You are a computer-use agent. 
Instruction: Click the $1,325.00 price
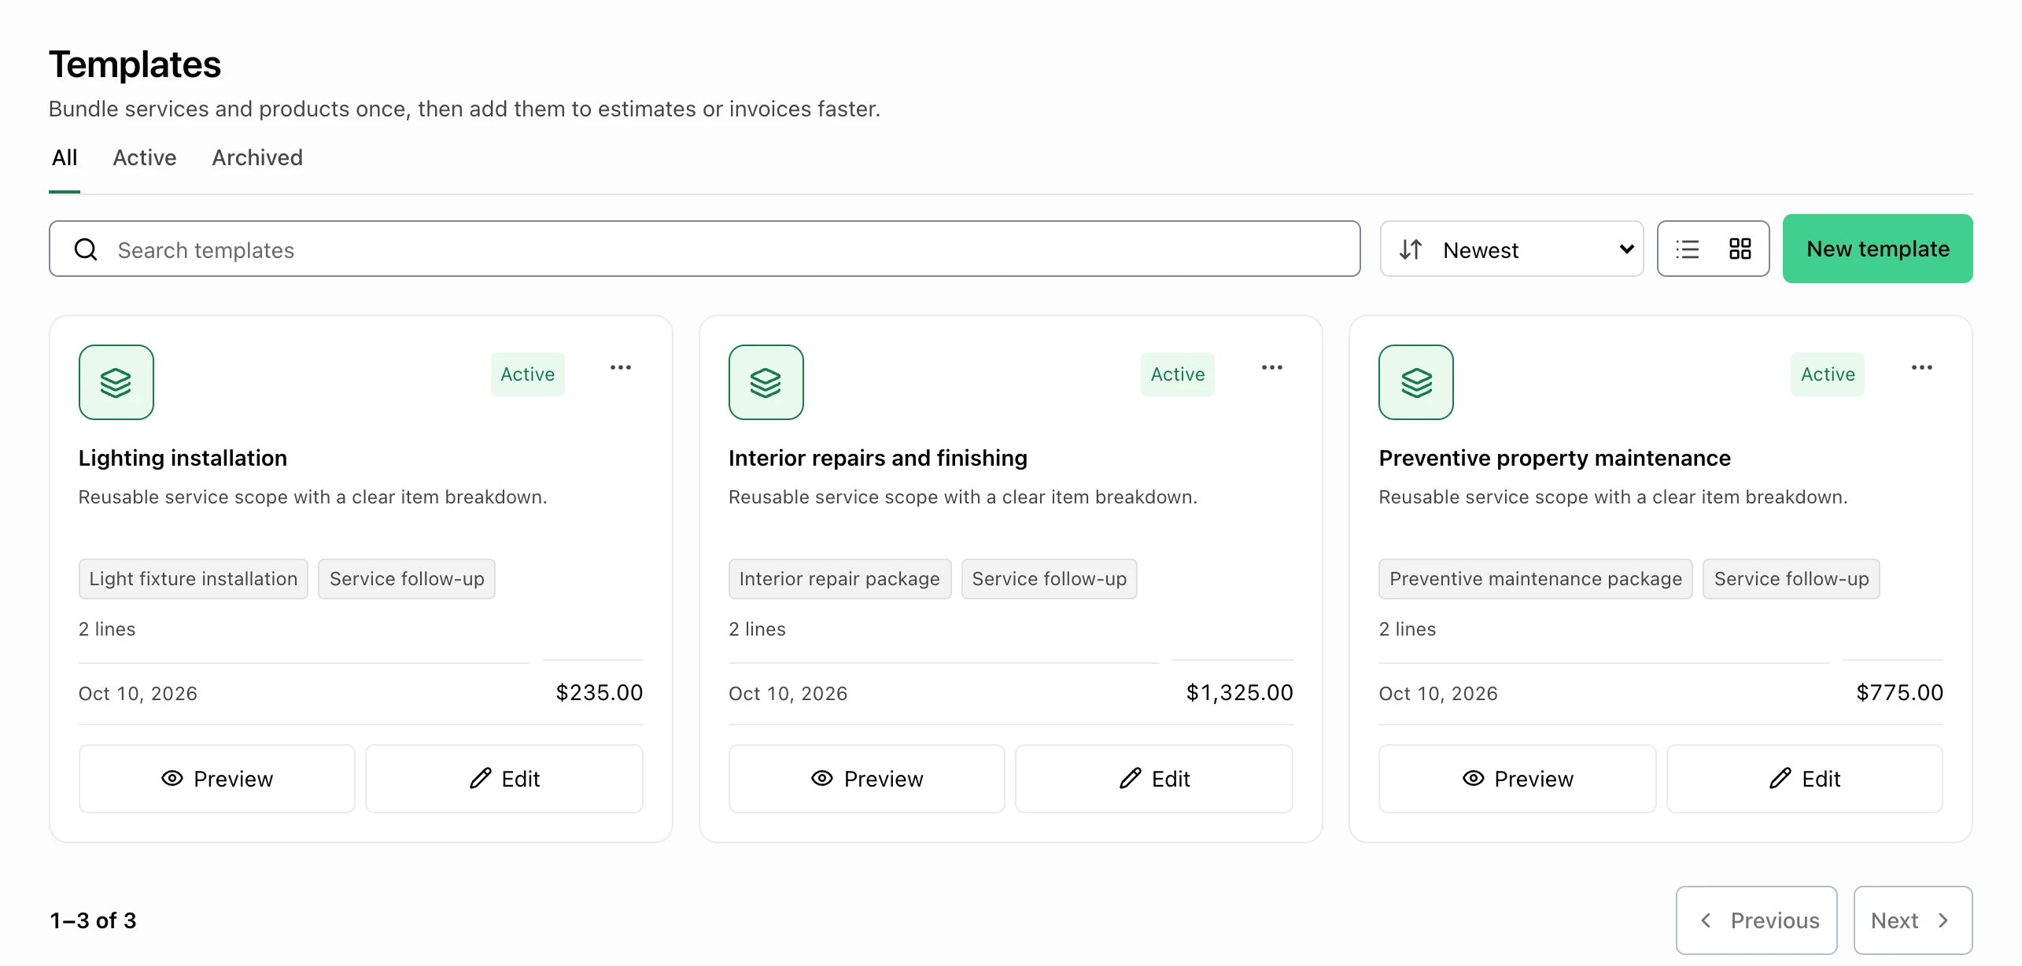coord(1240,693)
